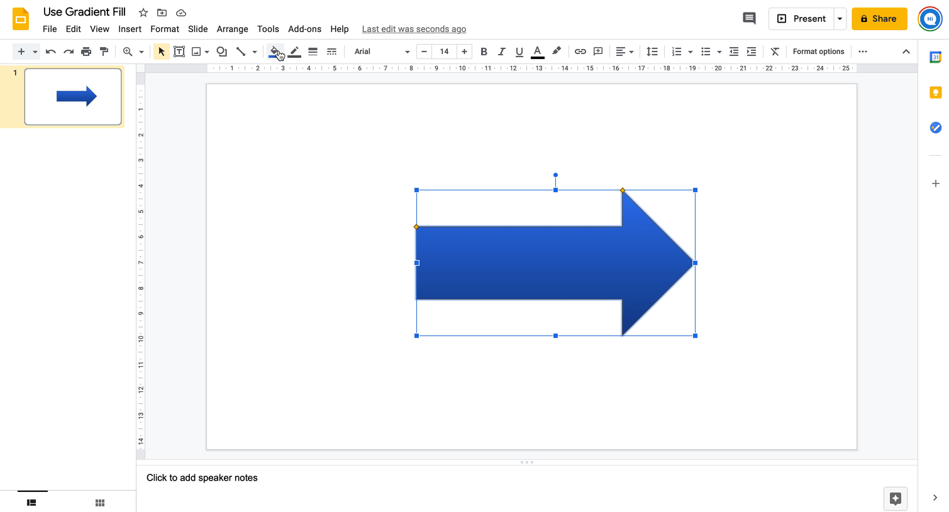Open the comment history icon
Viewport: 949px width, 512px height.
click(749, 18)
